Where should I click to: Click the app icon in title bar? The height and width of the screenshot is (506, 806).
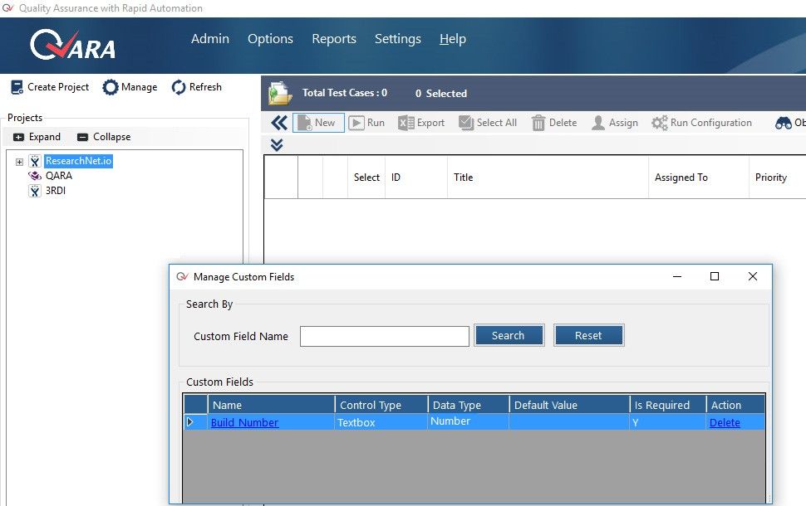pos(7,7)
